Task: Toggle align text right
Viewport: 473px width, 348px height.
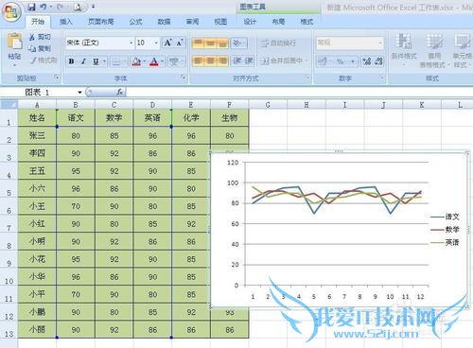Action: [x=222, y=61]
